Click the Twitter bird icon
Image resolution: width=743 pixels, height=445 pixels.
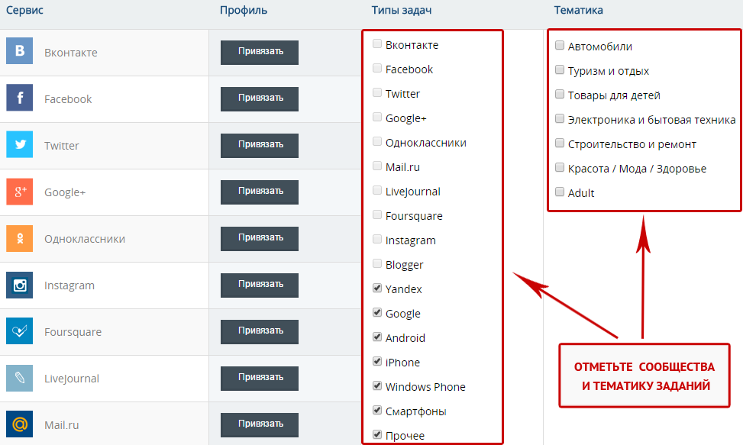coord(19,144)
